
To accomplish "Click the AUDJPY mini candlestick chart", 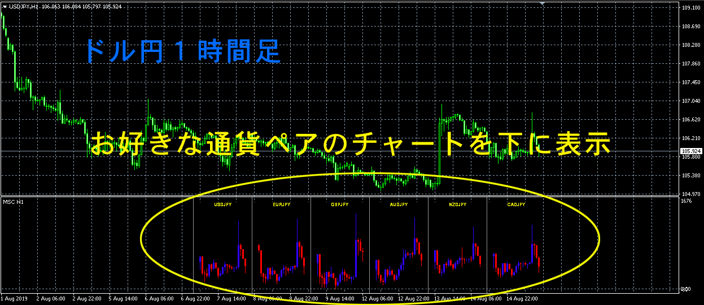I will coord(399,251).
